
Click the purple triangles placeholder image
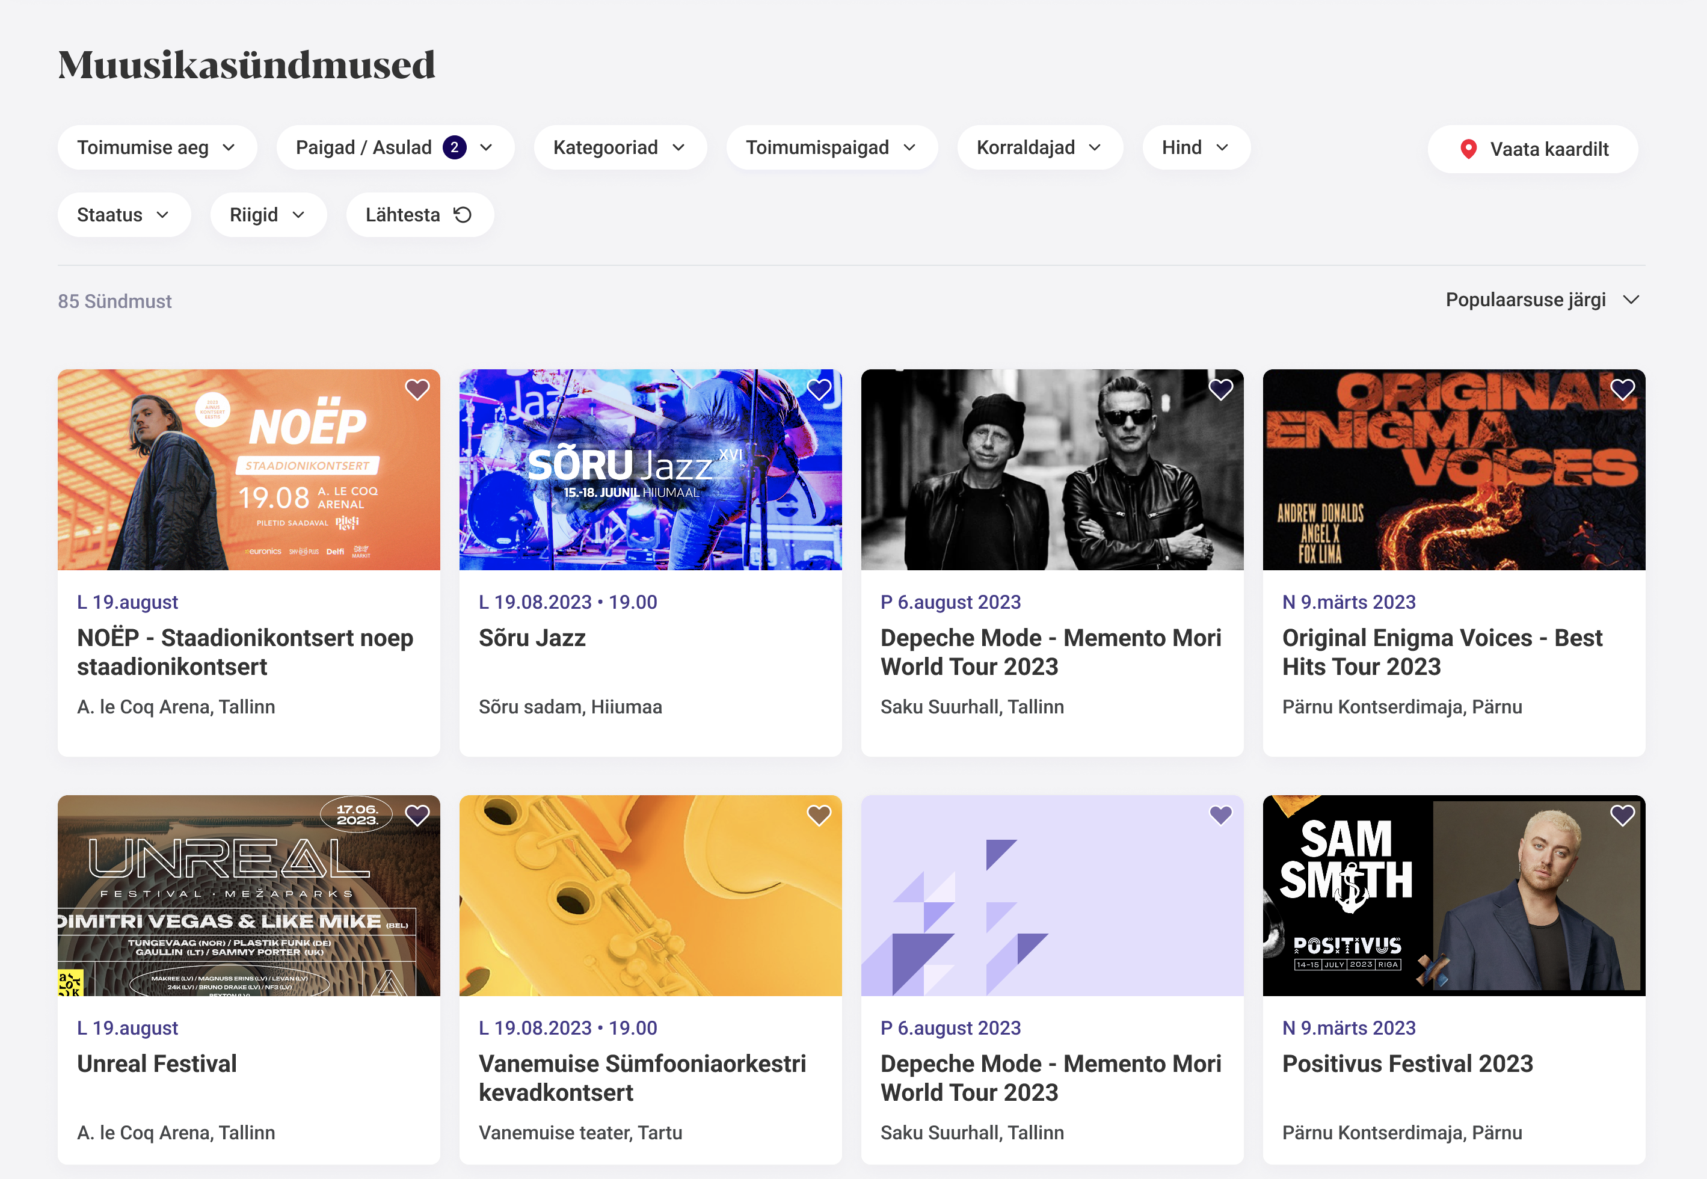coord(1053,895)
